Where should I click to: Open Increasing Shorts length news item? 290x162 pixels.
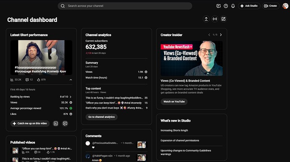(x=174, y=130)
